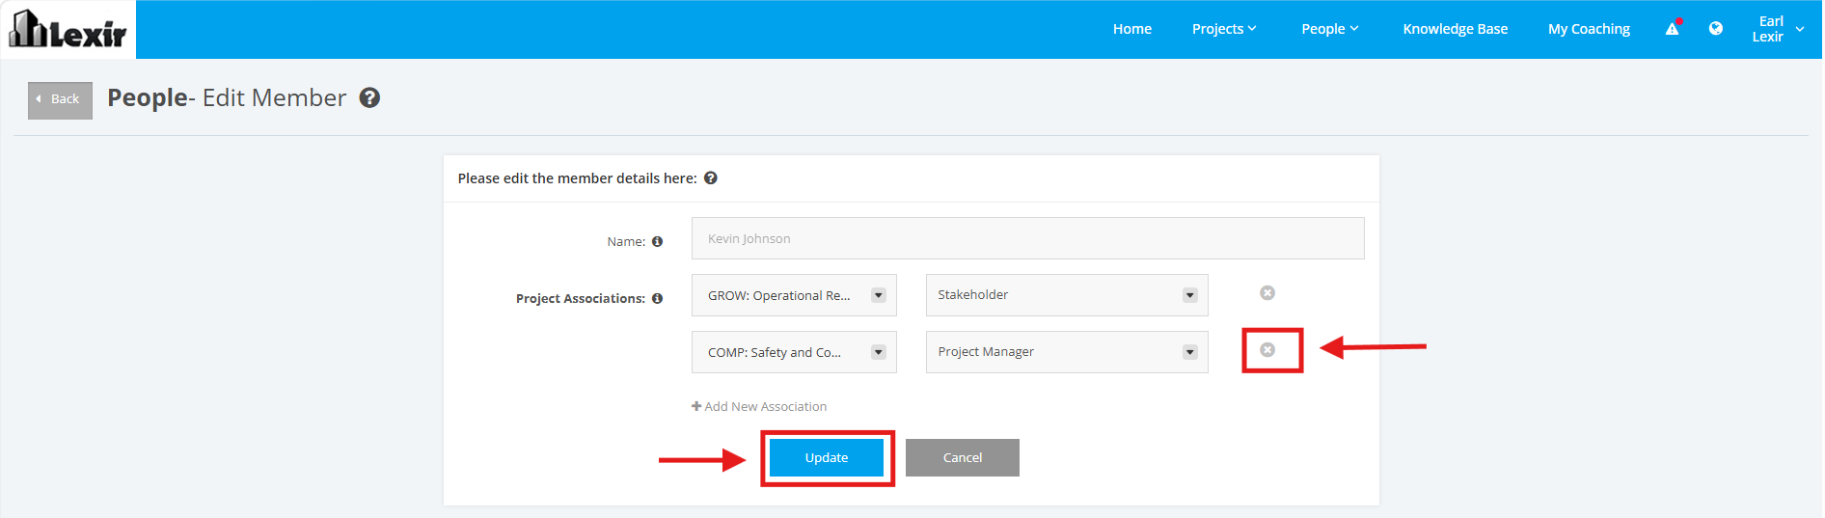Click the Project Associations label

click(581, 299)
